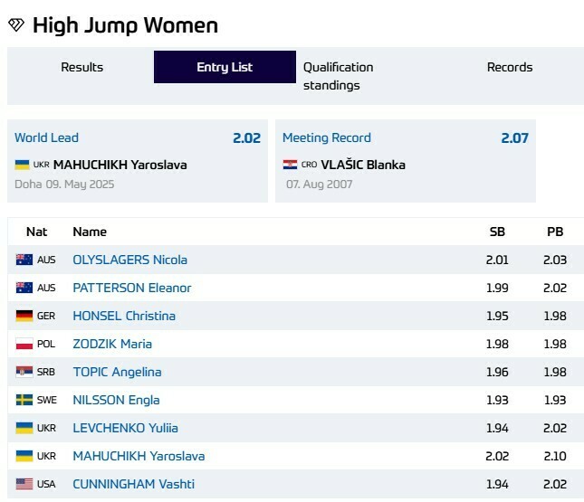Screen dimensions: 584x502
Task: Open MAHUCHIKH Yaroslava link in entry list
Action: [139, 456]
